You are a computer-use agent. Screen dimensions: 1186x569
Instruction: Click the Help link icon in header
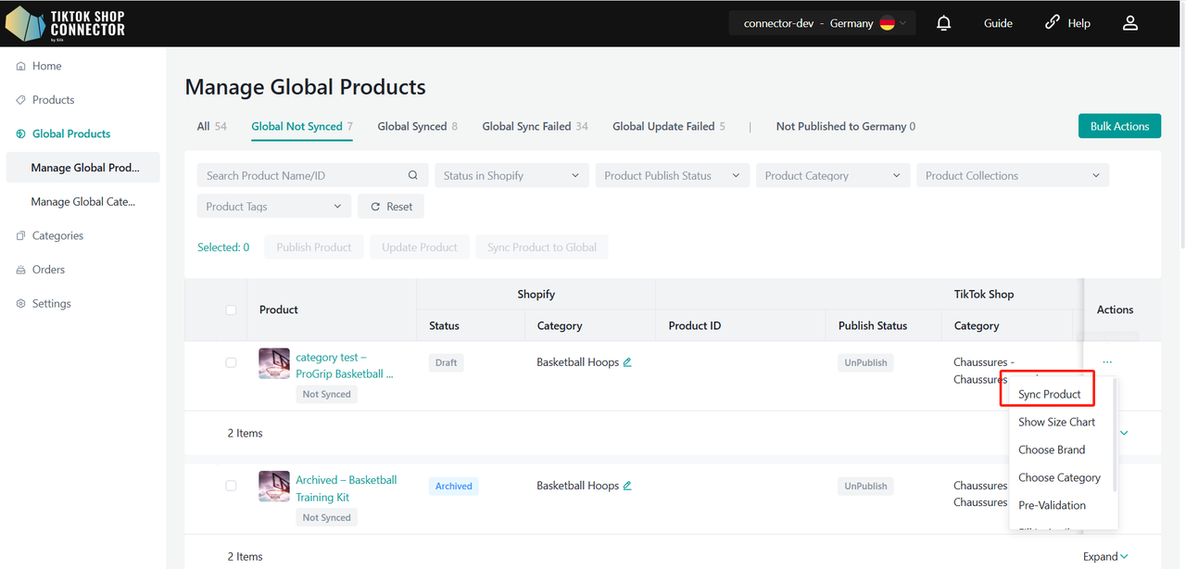[x=1052, y=23]
